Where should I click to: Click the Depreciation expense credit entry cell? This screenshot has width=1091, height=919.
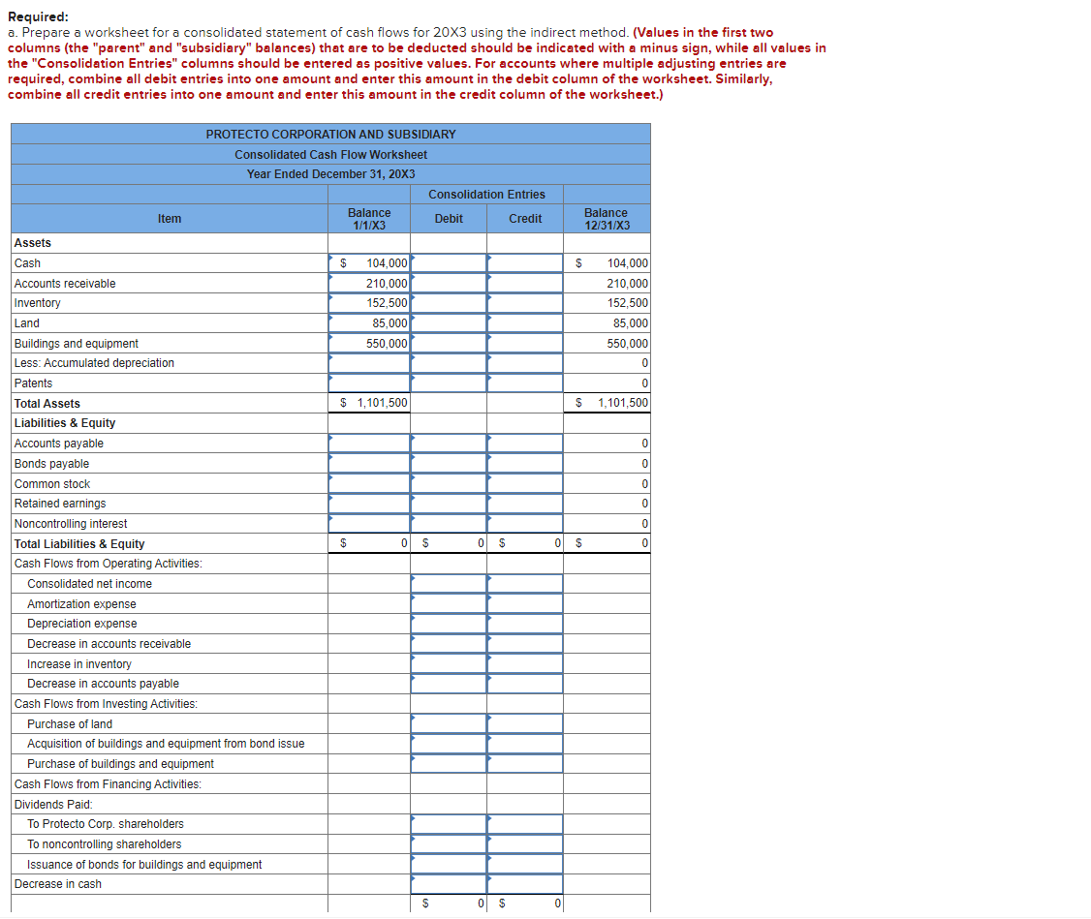pos(524,623)
